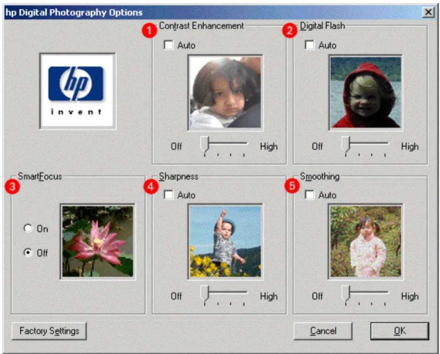
Task: Confirm with the OK button
Action: click(400, 331)
